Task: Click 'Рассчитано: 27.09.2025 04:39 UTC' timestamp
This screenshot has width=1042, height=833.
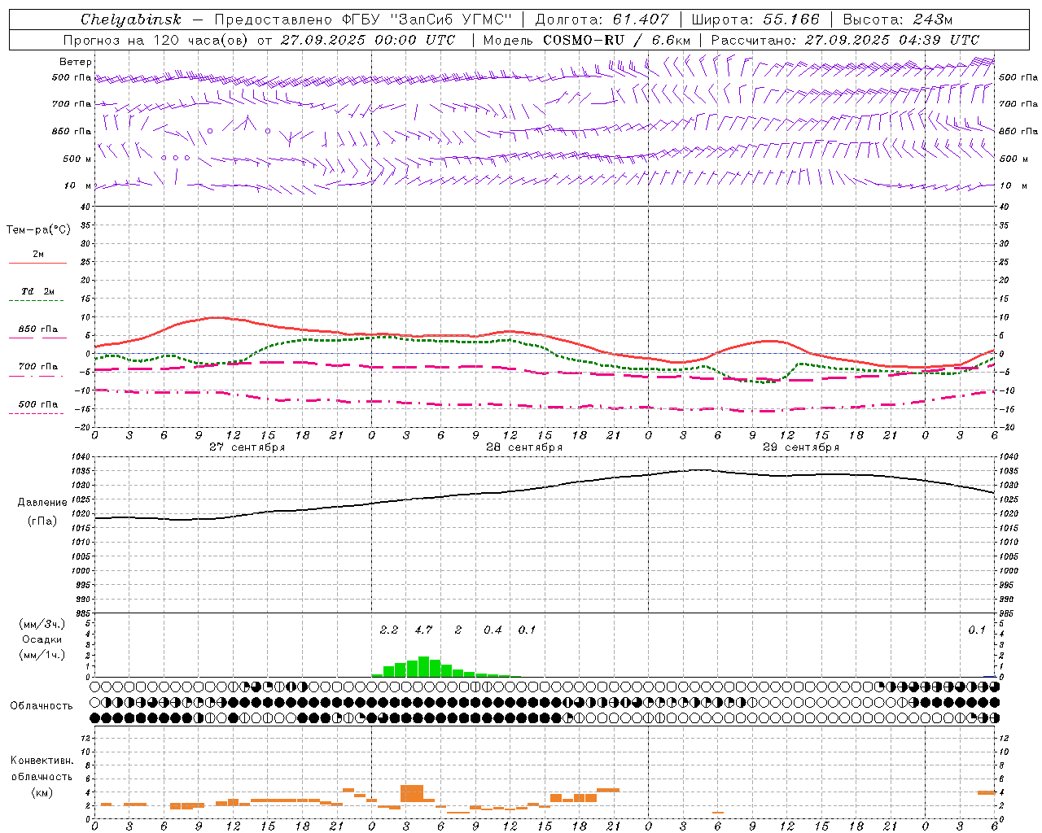Action: tap(846, 40)
